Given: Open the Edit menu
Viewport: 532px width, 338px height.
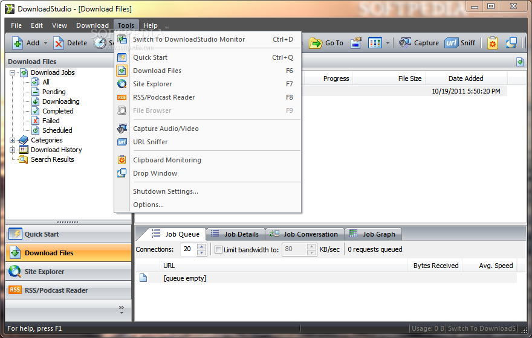Looking at the screenshot, I should [37, 25].
